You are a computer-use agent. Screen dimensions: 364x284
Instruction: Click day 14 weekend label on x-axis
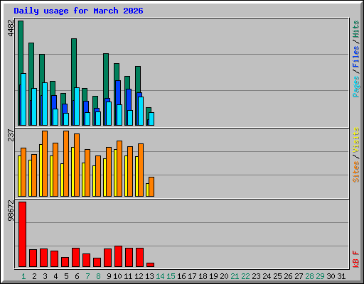pyautogui.click(x=160, y=276)
